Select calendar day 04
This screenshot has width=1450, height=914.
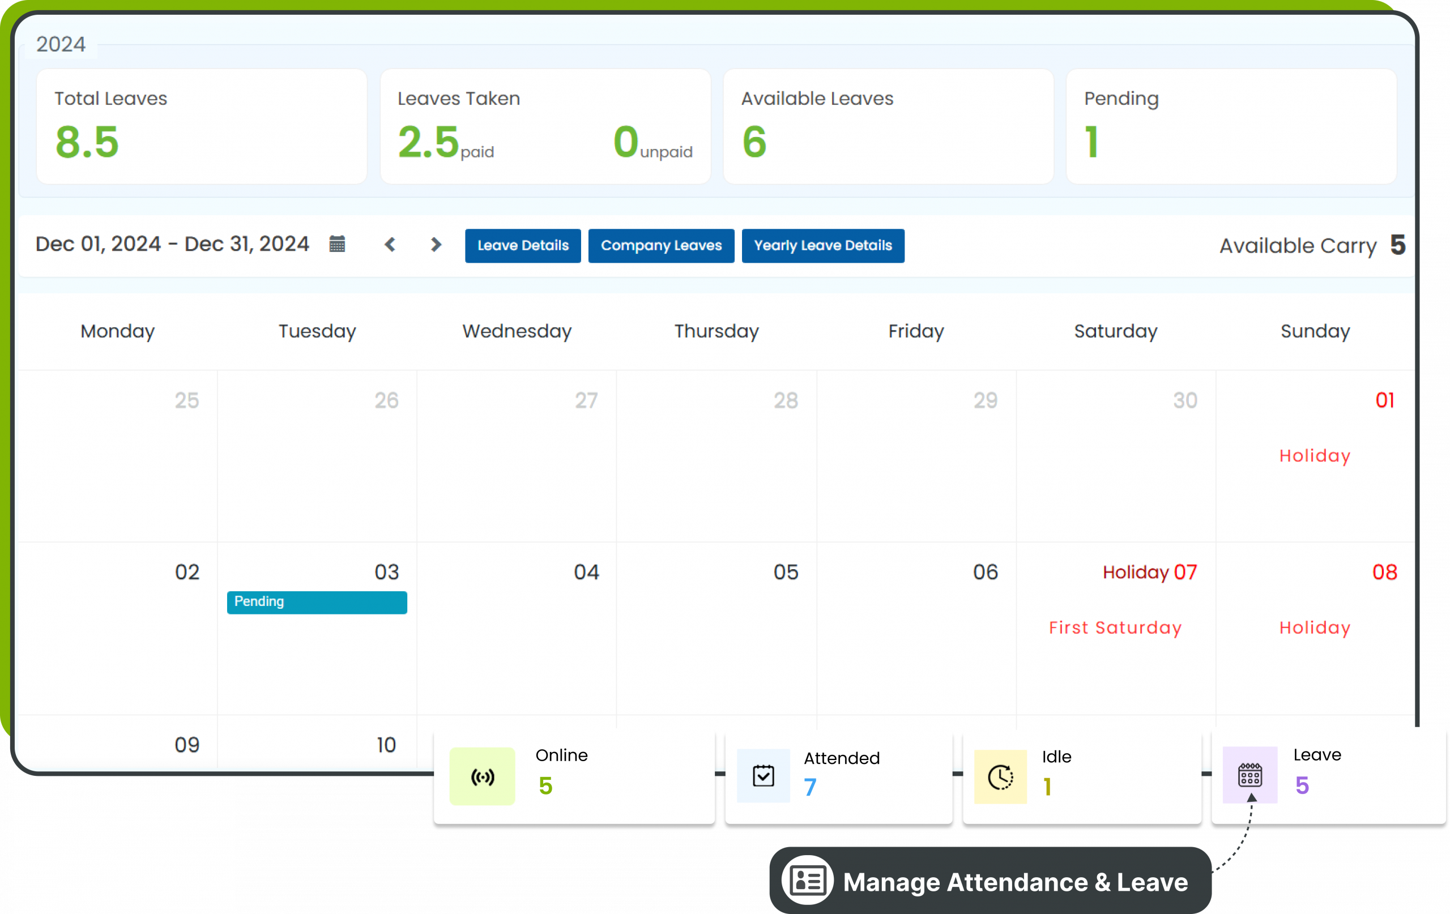(586, 572)
